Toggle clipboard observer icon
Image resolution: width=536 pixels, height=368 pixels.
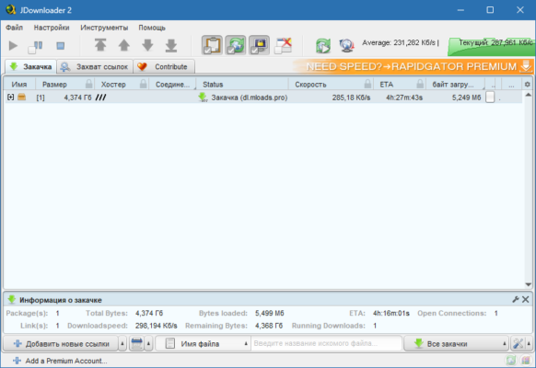point(212,45)
